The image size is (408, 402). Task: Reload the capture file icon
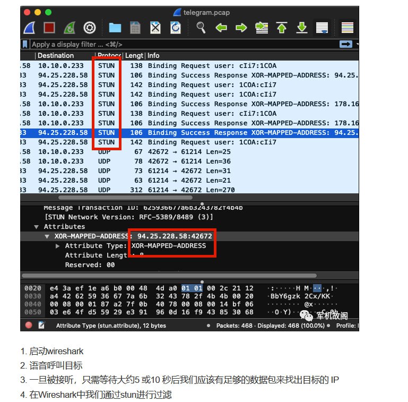point(176,28)
